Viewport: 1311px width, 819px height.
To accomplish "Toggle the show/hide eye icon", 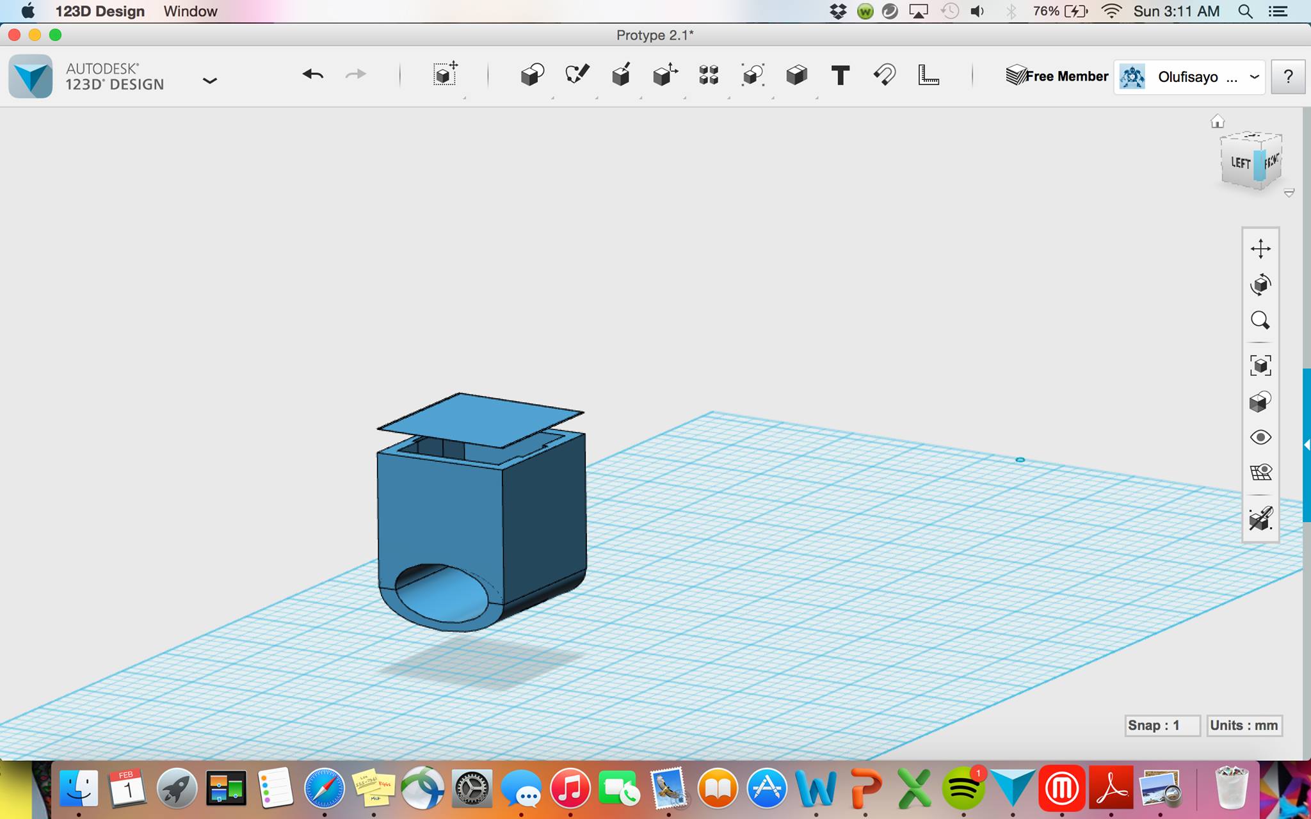I will pyautogui.click(x=1260, y=438).
